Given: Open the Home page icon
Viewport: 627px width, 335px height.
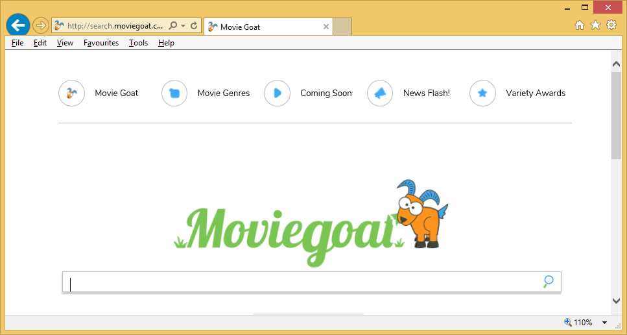Looking at the screenshot, I should coord(580,25).
